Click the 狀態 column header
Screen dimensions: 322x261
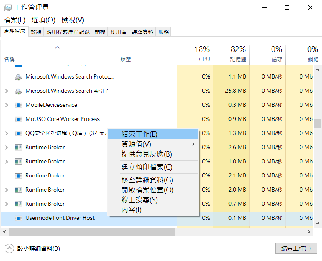(147, 55)
